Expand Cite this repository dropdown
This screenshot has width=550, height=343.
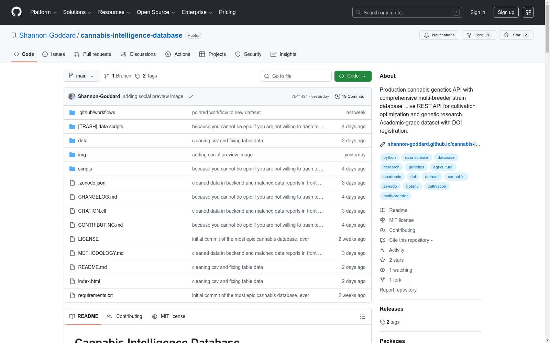(x=411, y=240)
